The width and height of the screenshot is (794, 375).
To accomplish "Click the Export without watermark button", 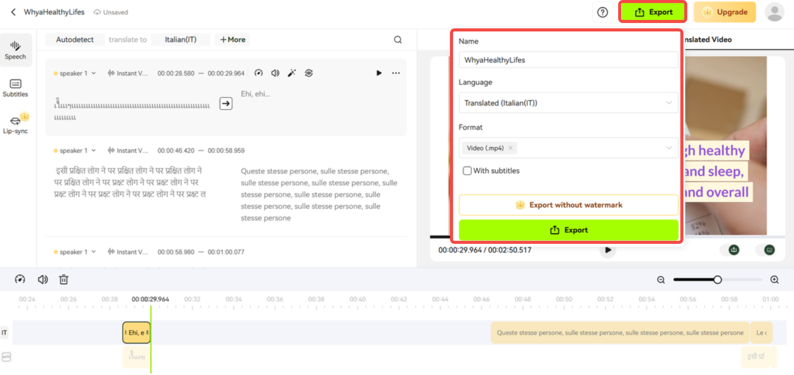I will (x=568, y=205).
